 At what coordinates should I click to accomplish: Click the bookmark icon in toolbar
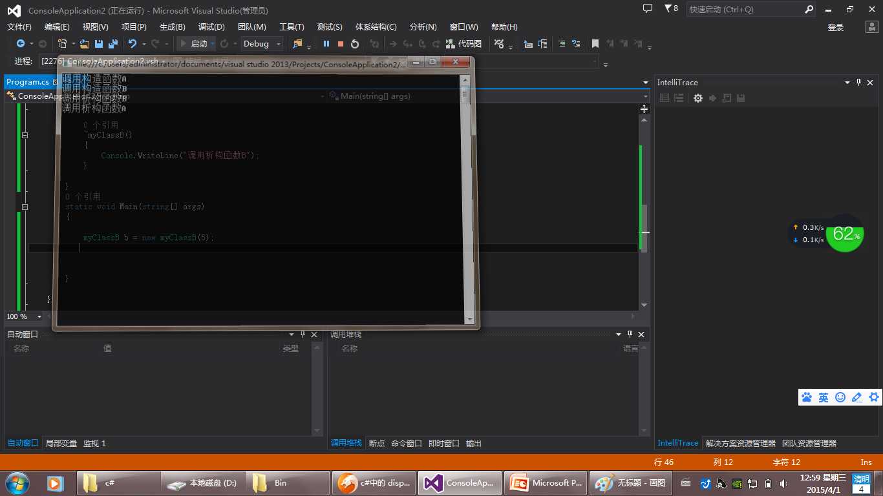[595, 43]
